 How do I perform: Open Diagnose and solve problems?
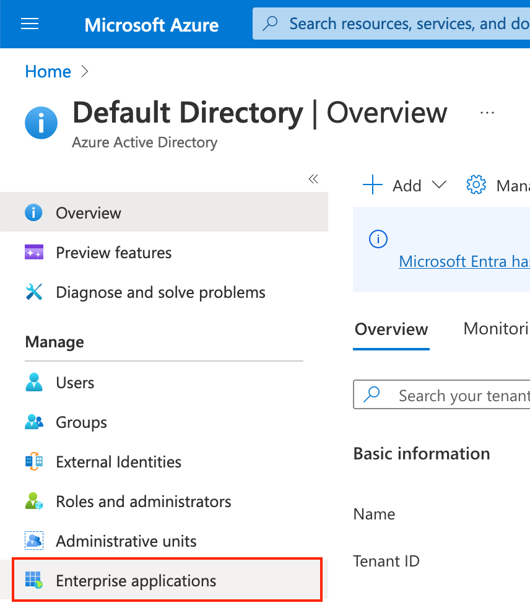[164, 292]
